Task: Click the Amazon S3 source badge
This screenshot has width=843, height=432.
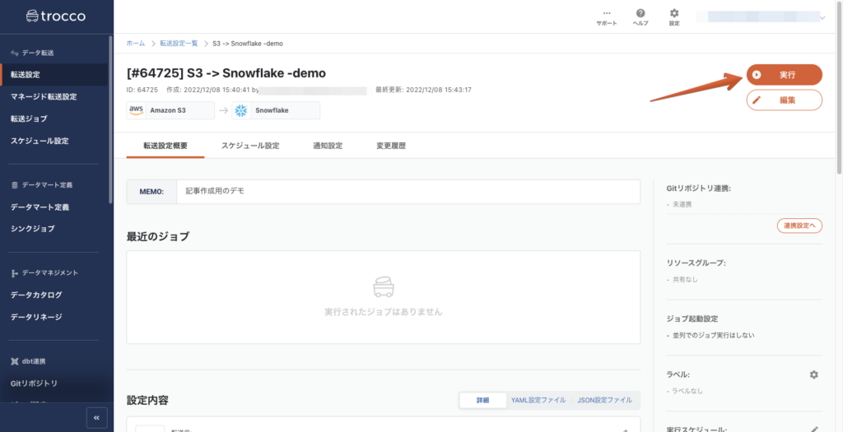Action: coord(170,110)
